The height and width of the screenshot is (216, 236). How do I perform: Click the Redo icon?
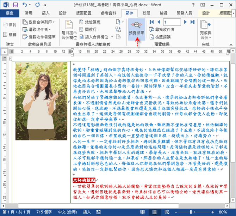[37, 5]
